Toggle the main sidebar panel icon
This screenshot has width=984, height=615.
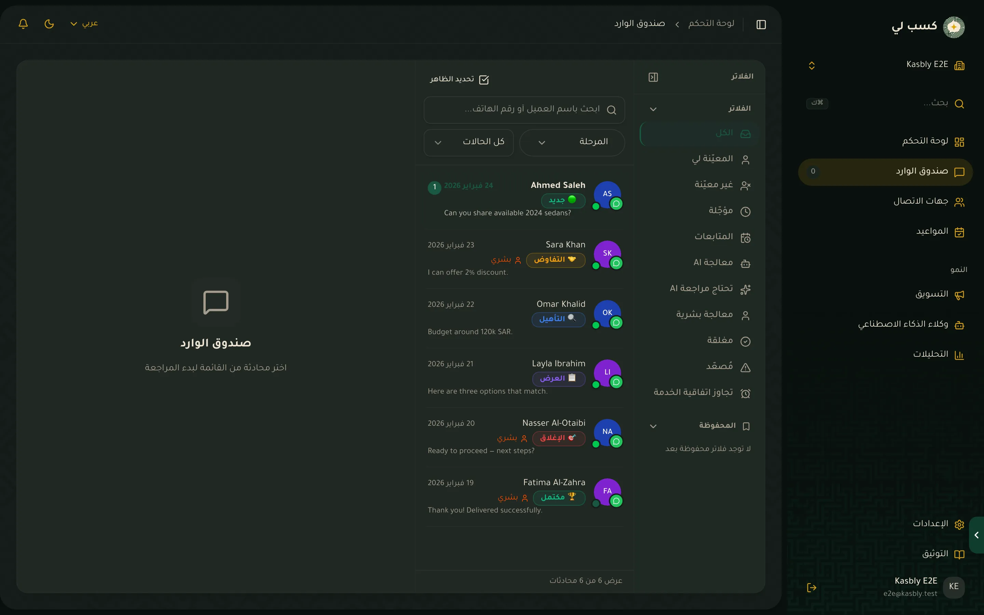click(x=761, y=24)
